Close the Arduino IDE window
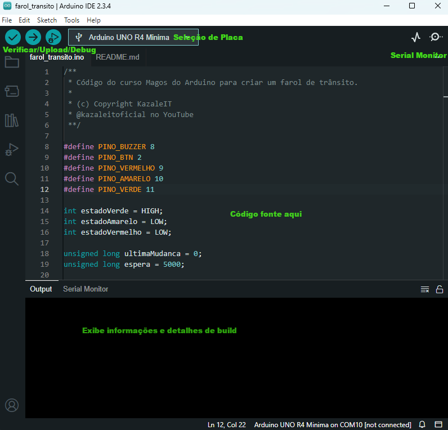 point(438,6)
